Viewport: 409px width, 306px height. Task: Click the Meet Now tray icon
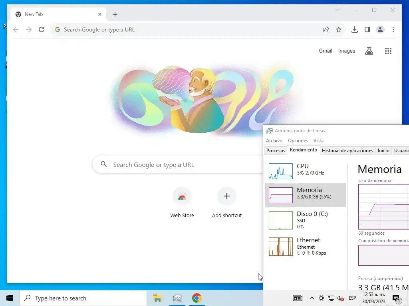[322, 298]
